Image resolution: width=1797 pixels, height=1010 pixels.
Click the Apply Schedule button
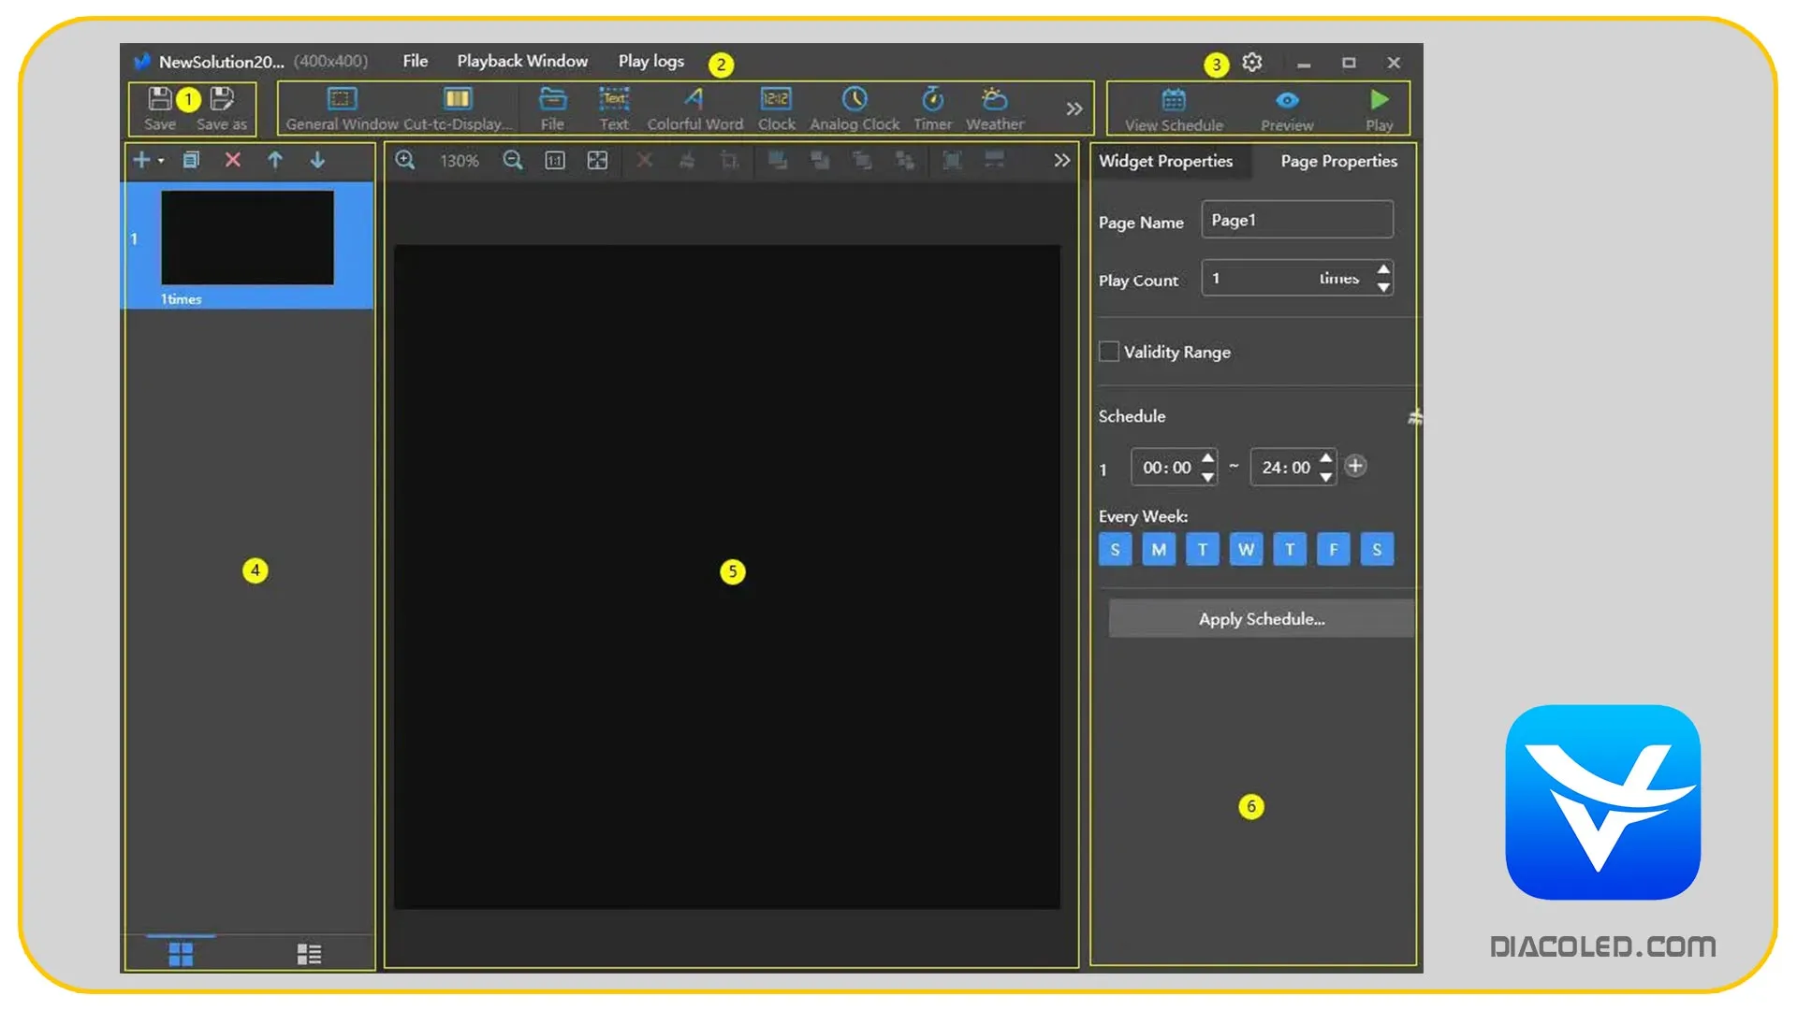pos(1262,619)
